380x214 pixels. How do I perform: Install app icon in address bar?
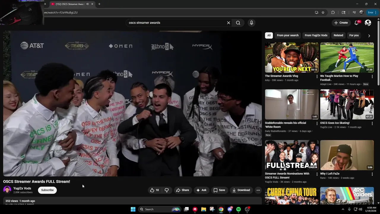pos(316,12)
